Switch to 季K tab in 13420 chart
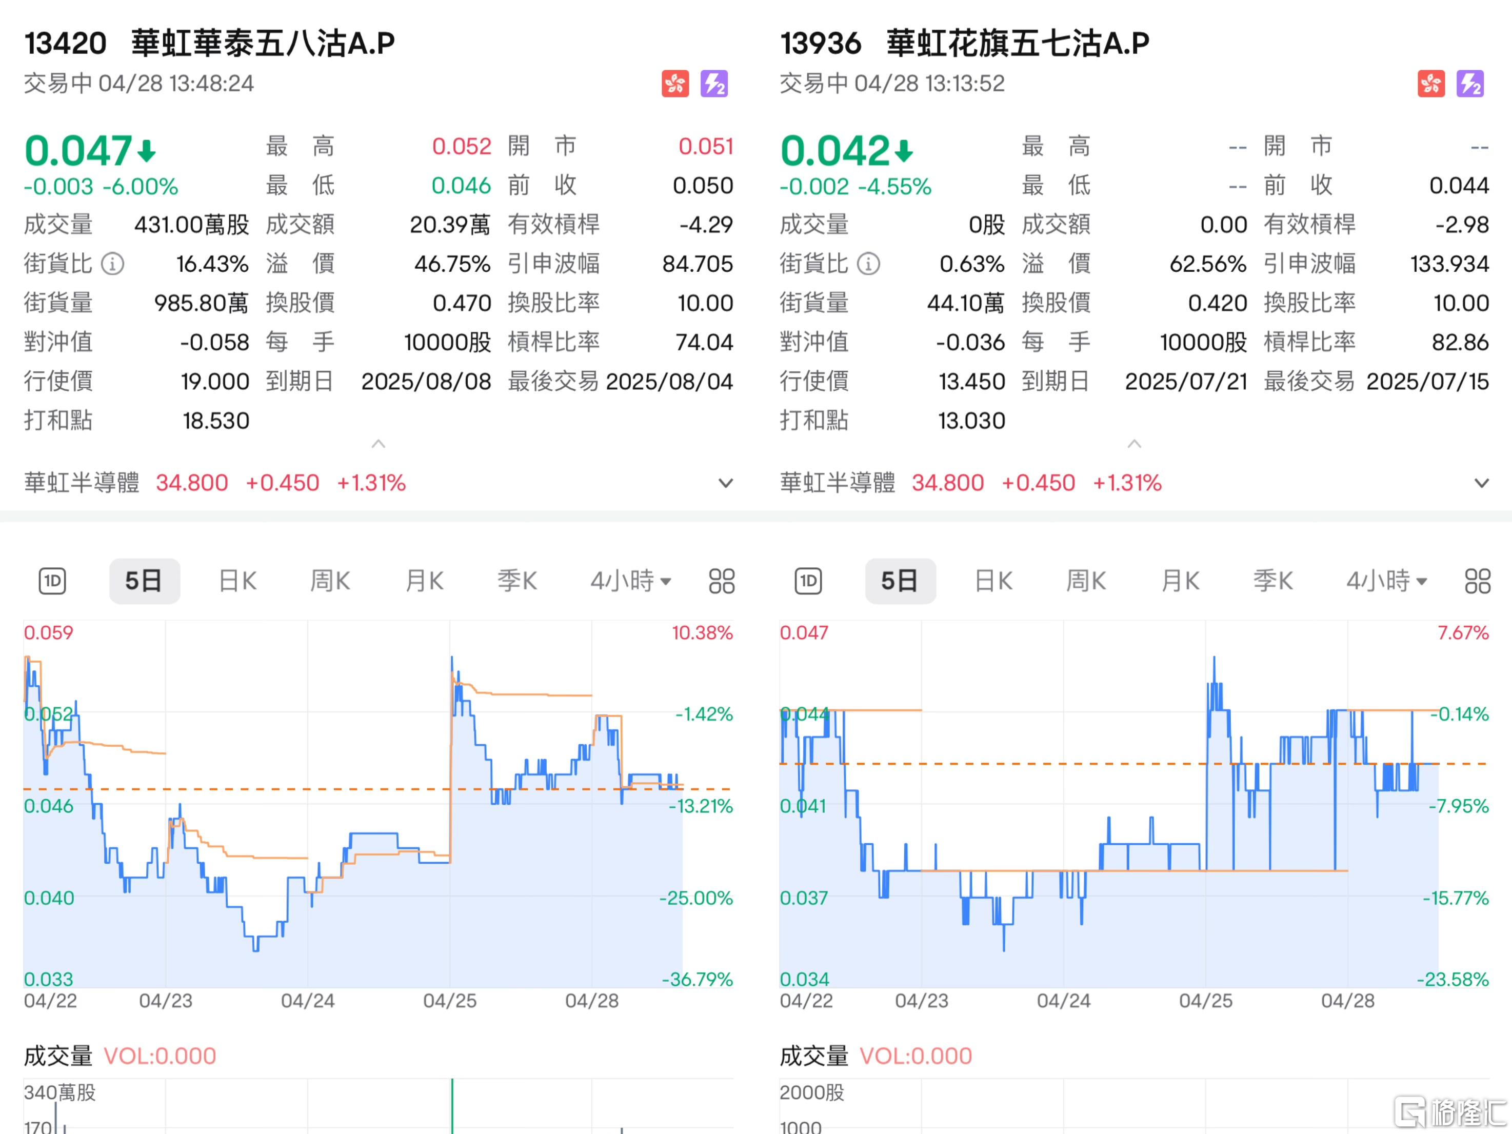This screenshot has height=1134, width=1512. pyautogui.click(x=517, y=581)
